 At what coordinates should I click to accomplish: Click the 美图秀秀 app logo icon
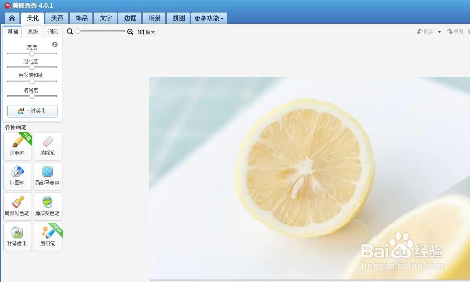tap(7, 5)
